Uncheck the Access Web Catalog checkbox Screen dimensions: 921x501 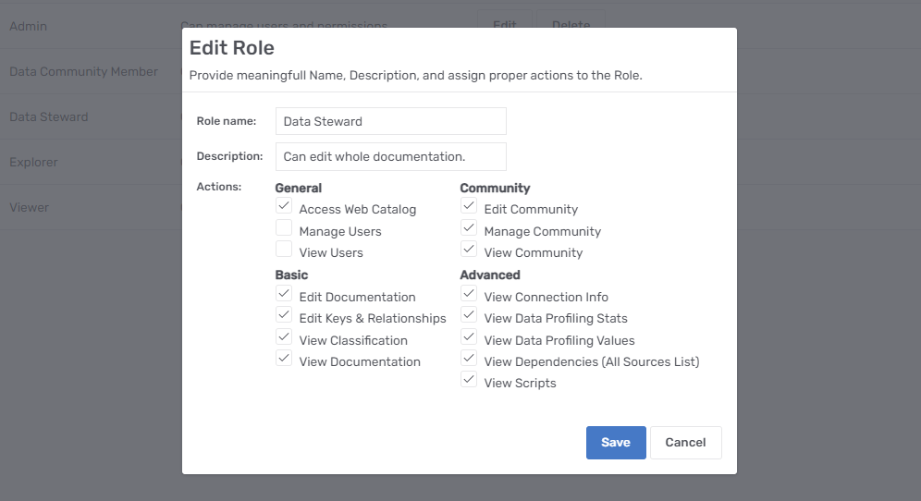point(284,206)
